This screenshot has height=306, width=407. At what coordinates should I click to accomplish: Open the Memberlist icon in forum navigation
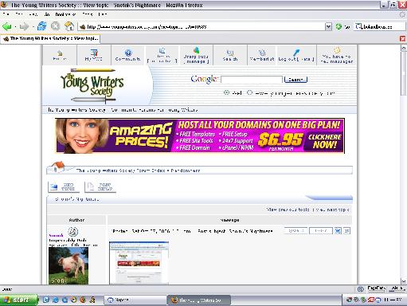tap(262, 53)
